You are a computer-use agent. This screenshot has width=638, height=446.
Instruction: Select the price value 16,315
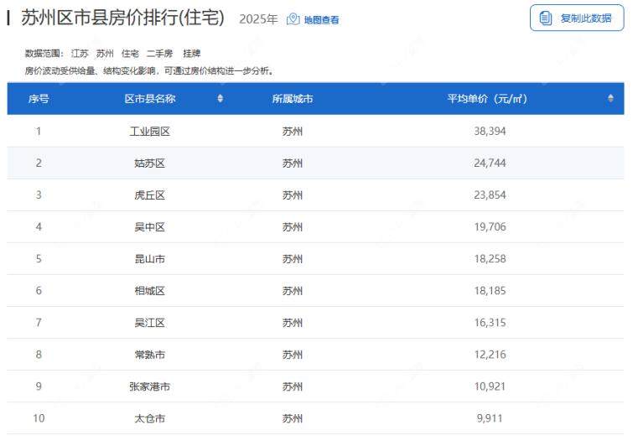(490, 322)
